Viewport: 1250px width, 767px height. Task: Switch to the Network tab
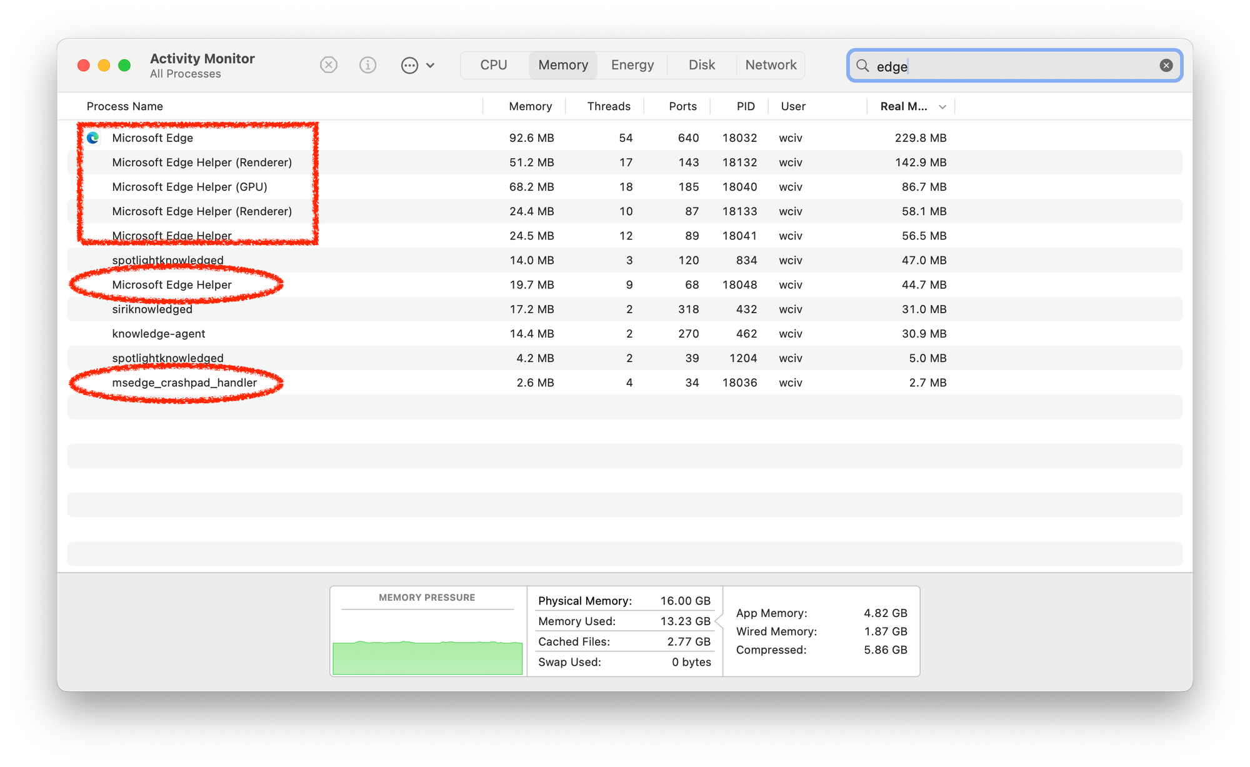pyautogui.click(x=771, y=65)
